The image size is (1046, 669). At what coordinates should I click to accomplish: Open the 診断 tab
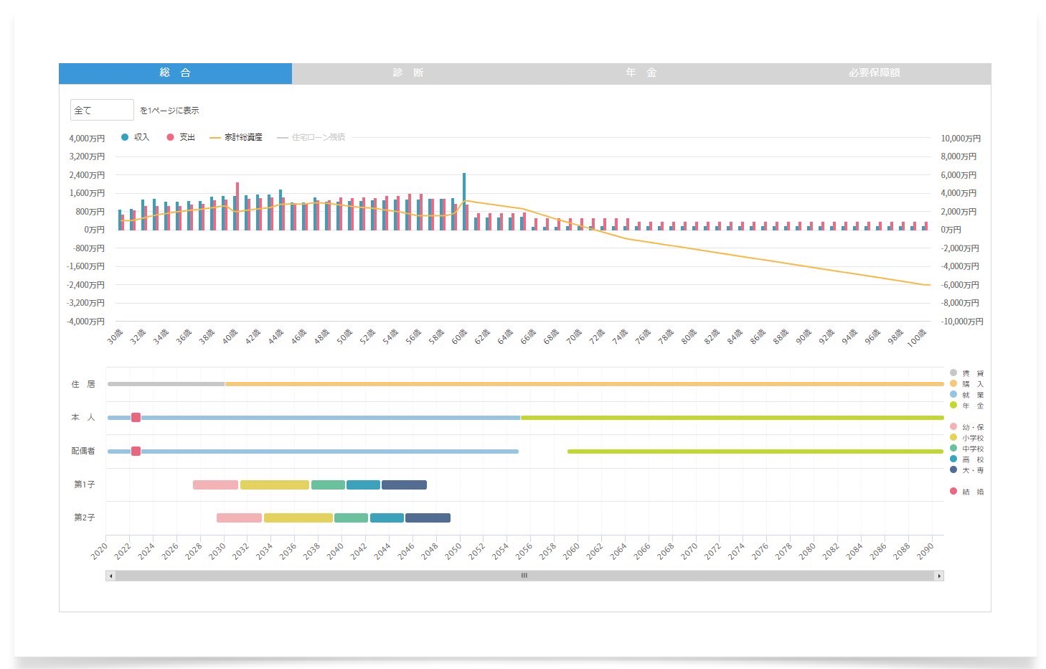[x=408, y=73]
